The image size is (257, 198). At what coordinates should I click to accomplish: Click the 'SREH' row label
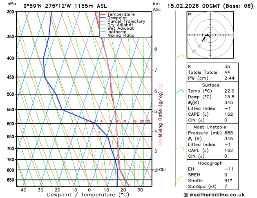(x=194, y=175)
